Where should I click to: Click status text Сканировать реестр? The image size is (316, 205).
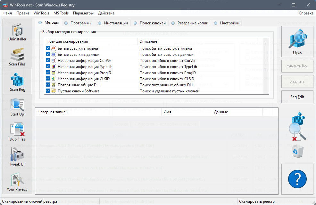[x=257, y=201]
